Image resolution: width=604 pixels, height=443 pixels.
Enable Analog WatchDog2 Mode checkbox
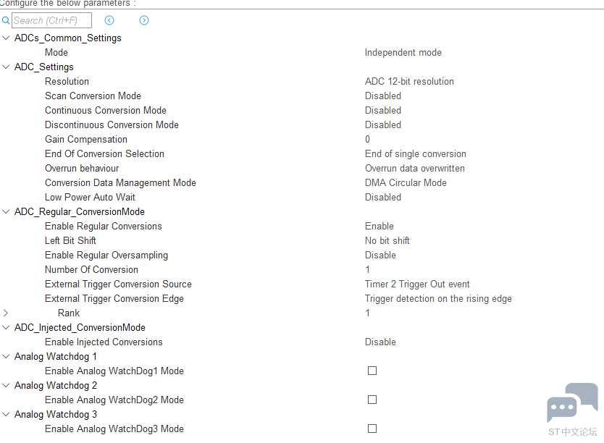click(372, 400)
